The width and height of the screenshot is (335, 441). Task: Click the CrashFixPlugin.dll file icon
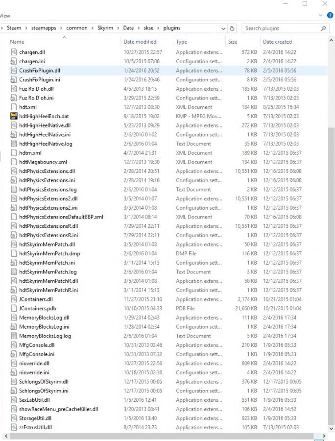[x=14, y=70]
